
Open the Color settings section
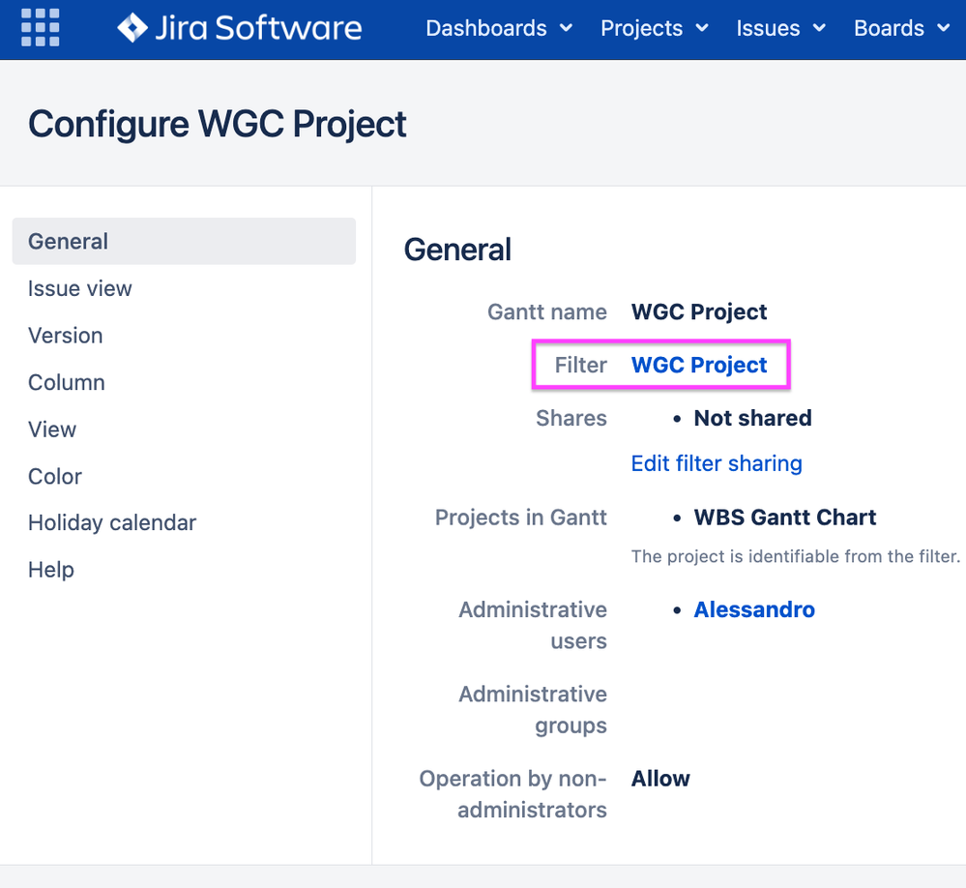point(55,476)
